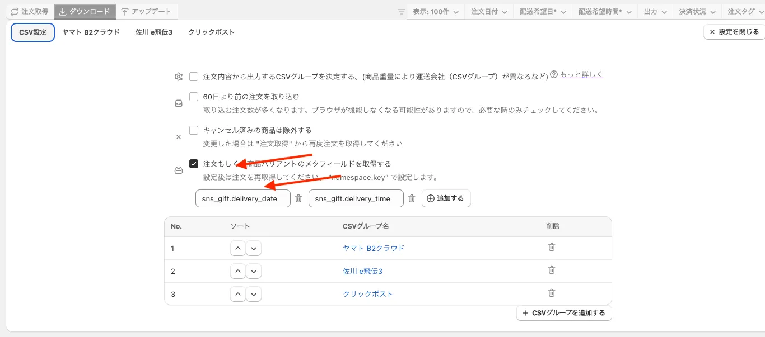Uncheck the メタフィールドを取得する checkbox
765x337 pixels.
(x=194, y=164)
